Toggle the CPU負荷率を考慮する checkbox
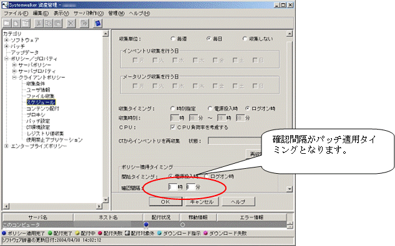Image resolution: width=395 pixels, height=246 pixels. coord(173,127)
